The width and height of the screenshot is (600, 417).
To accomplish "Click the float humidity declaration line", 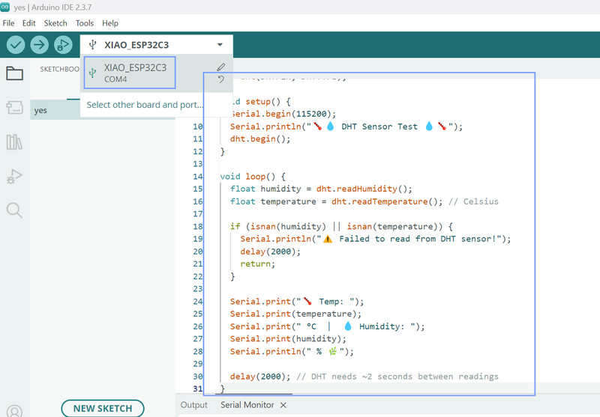I will pos(321,189).
